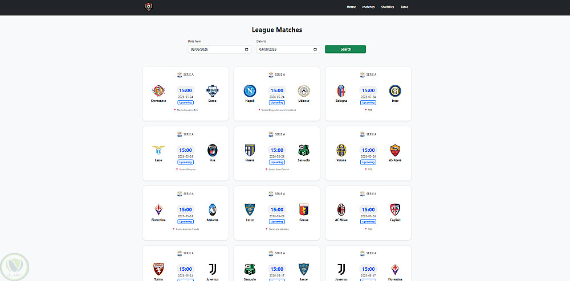Click TBD venue text in Bologna–Inter card

pos(370,110)
